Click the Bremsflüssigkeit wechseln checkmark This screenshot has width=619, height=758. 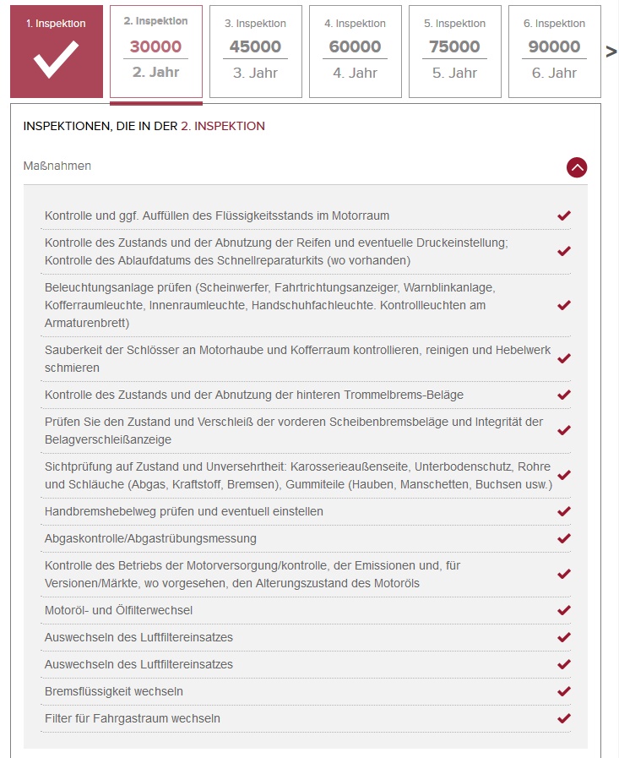click(x=564, y=691)
